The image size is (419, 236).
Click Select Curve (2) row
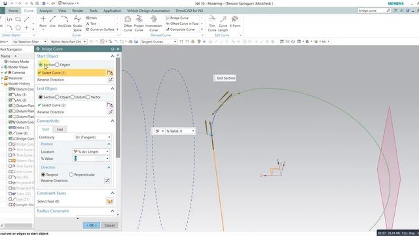(x=71, y=105)
